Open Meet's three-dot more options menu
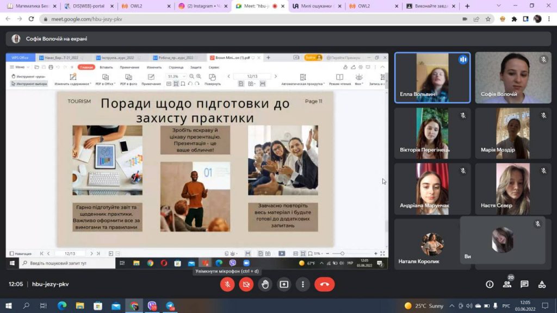The width and height of the screenshot is (557, 313). point(303,284)
